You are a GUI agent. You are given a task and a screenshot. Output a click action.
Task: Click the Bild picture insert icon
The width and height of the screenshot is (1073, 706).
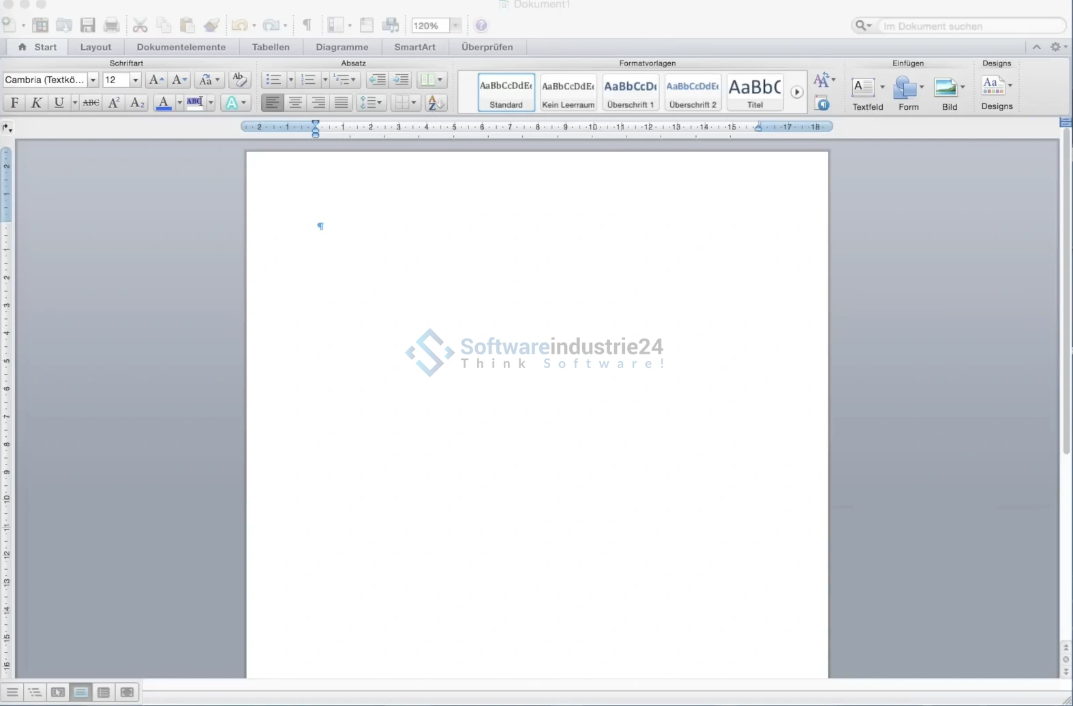click(x=946, y=88)
